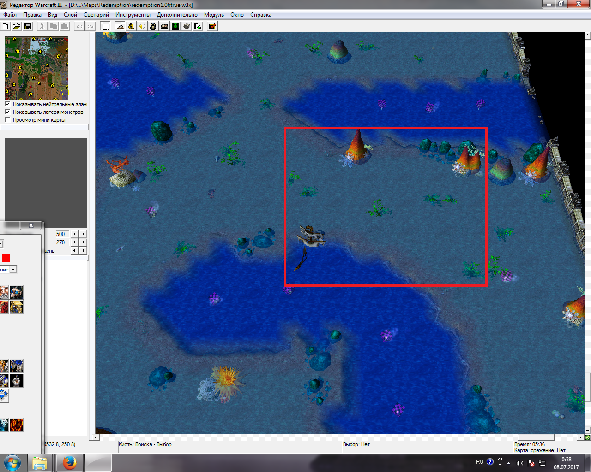
Task: Pick the red player color swatch
Action: click(x=6, y=258)
